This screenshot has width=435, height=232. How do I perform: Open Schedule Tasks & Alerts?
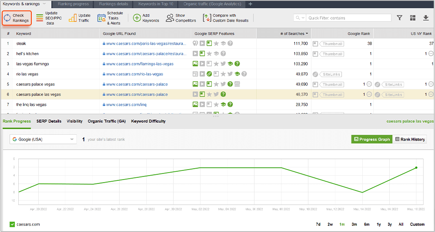[x=110, y=18]
